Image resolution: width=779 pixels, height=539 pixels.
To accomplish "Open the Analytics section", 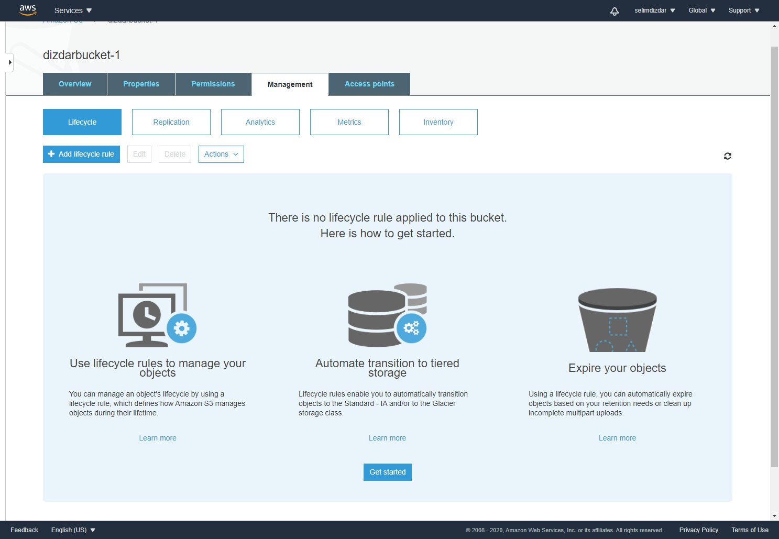I will point(260,122).
